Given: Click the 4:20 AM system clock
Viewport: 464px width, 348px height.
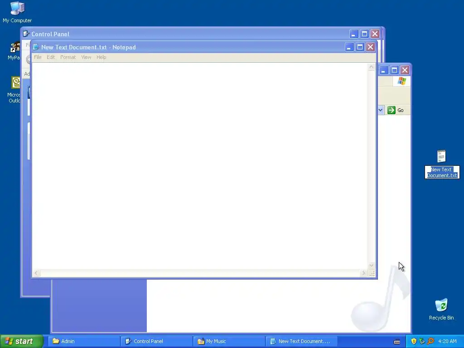Looking at the screenshot, I should [447, 341].
